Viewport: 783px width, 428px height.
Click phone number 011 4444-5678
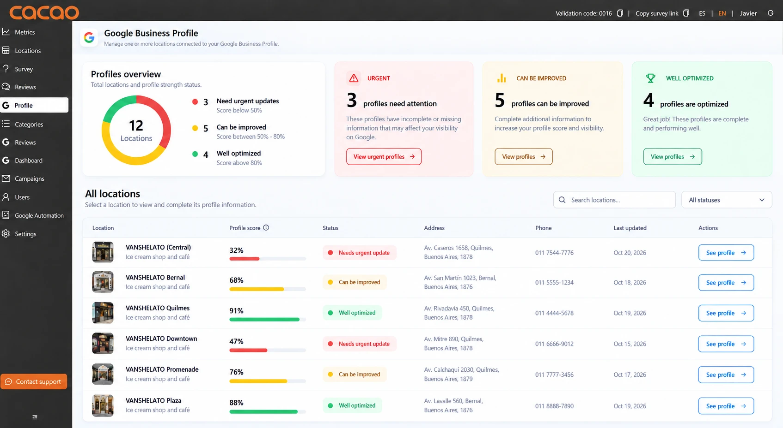pyautogui.click(x=554, y=313)
